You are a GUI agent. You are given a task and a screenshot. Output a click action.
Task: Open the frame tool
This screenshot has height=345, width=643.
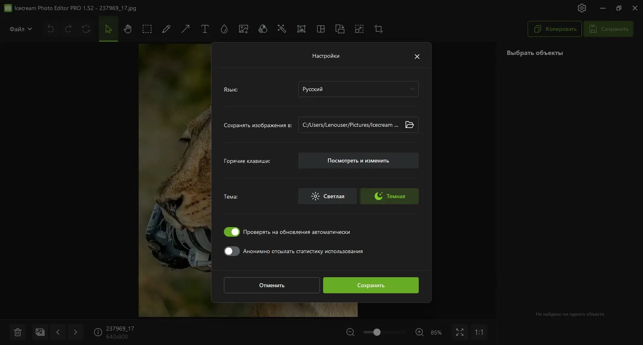301,29
